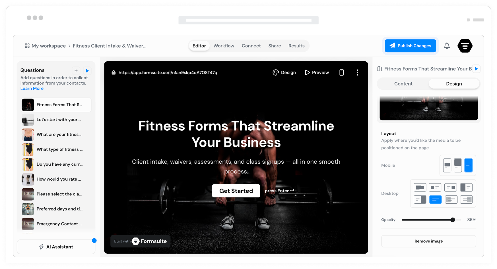Open the Formsuite account avatar menu
This screenshot has width=497, height=269.
pos(465,46)
